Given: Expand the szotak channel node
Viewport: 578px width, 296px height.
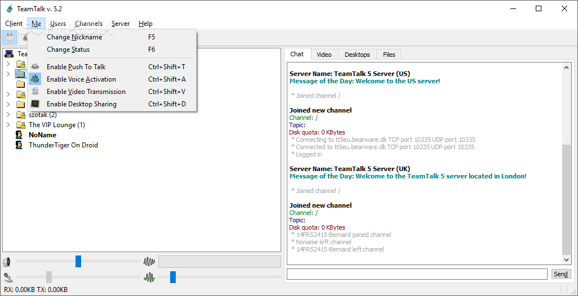Looking at the screenshot, I should click(x=8, y=115).
